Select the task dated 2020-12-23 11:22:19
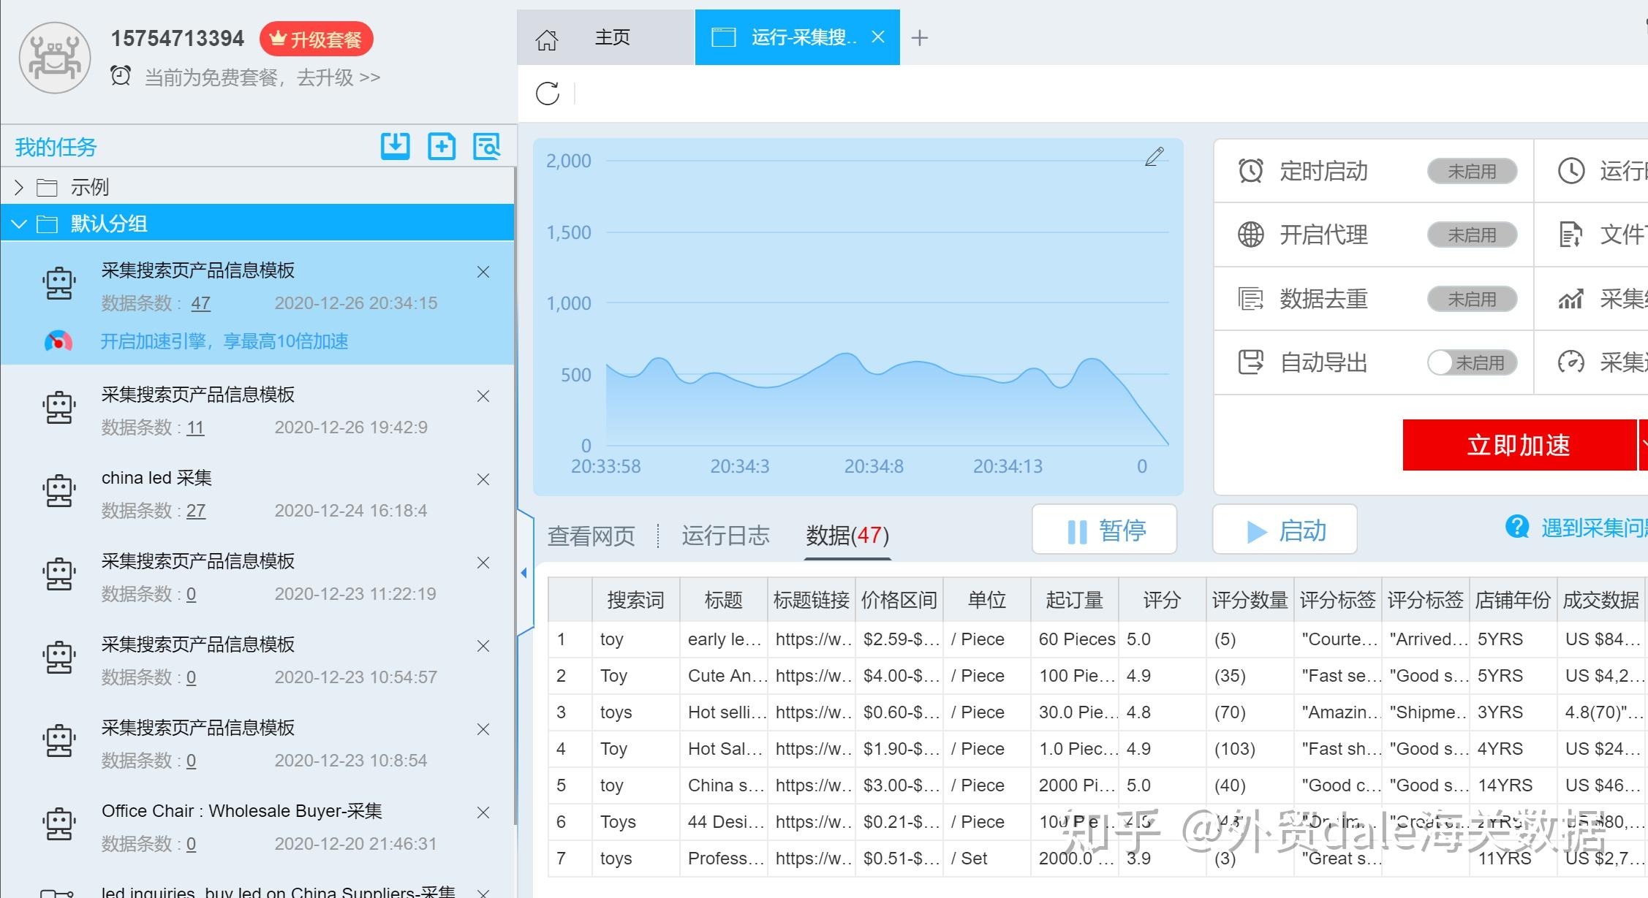The image size is (1648, 898). coord(257,577)
